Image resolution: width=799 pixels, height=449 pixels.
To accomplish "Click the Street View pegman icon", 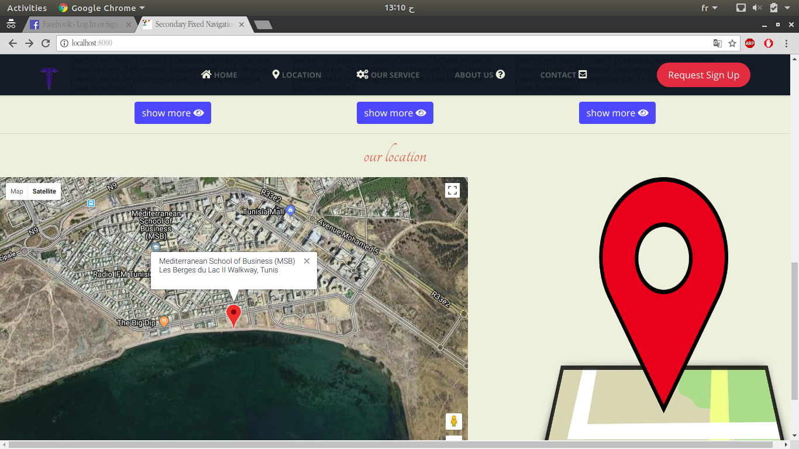I will pyautogui.click(x=454, y=422).
